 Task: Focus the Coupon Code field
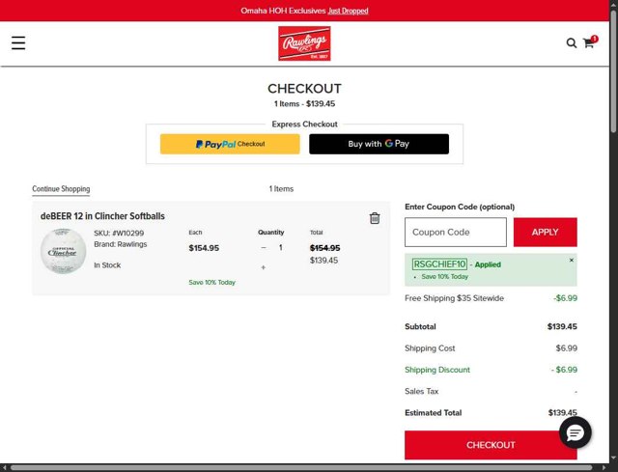[456, 232]
